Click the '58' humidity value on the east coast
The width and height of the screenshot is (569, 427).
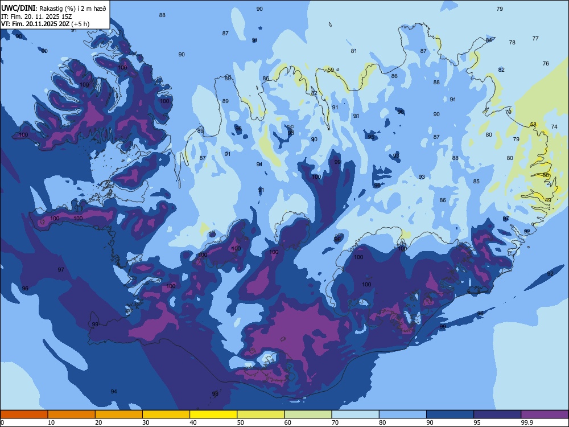533,125
